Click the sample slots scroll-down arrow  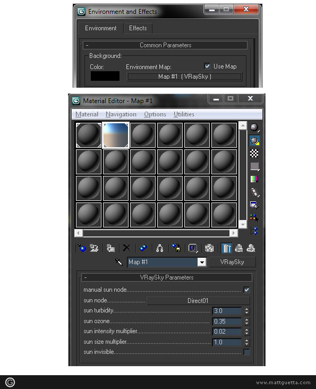click(243, 224)
